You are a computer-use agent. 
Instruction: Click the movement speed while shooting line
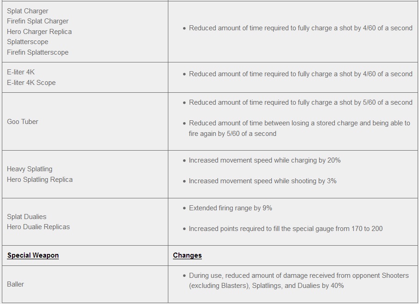pos(263,181)
